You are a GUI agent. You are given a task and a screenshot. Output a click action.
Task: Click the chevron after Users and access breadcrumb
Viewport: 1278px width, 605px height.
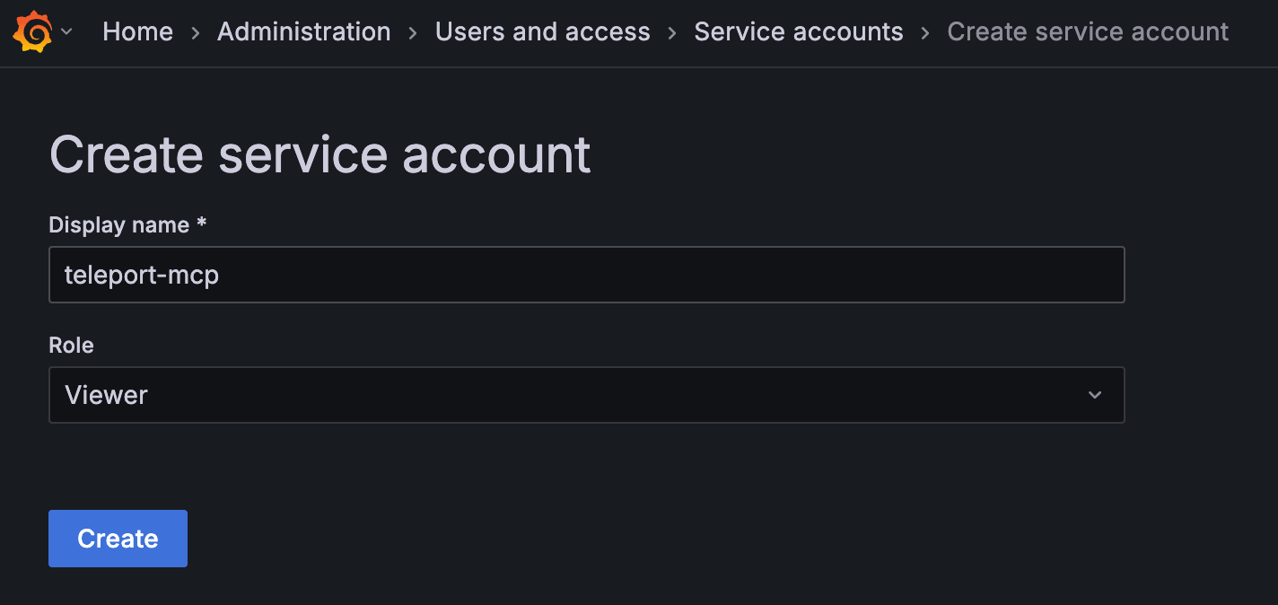coord(670,32)
